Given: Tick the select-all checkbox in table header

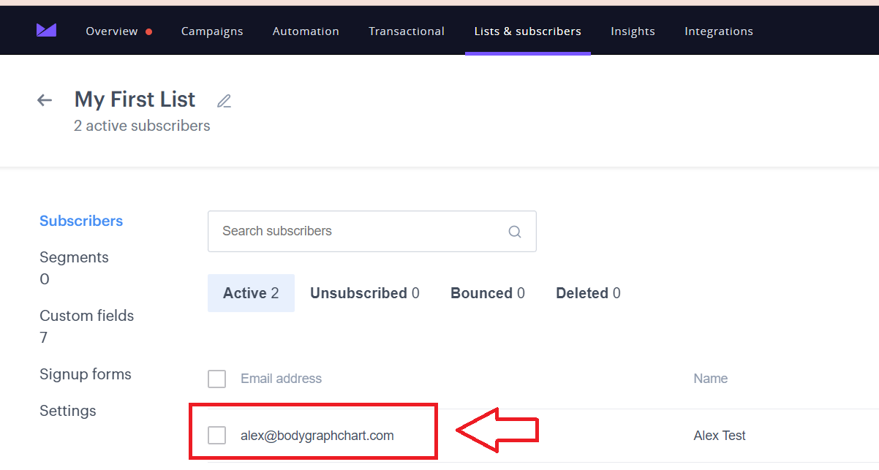Looking at the screenshot, I should coord(216,379).
